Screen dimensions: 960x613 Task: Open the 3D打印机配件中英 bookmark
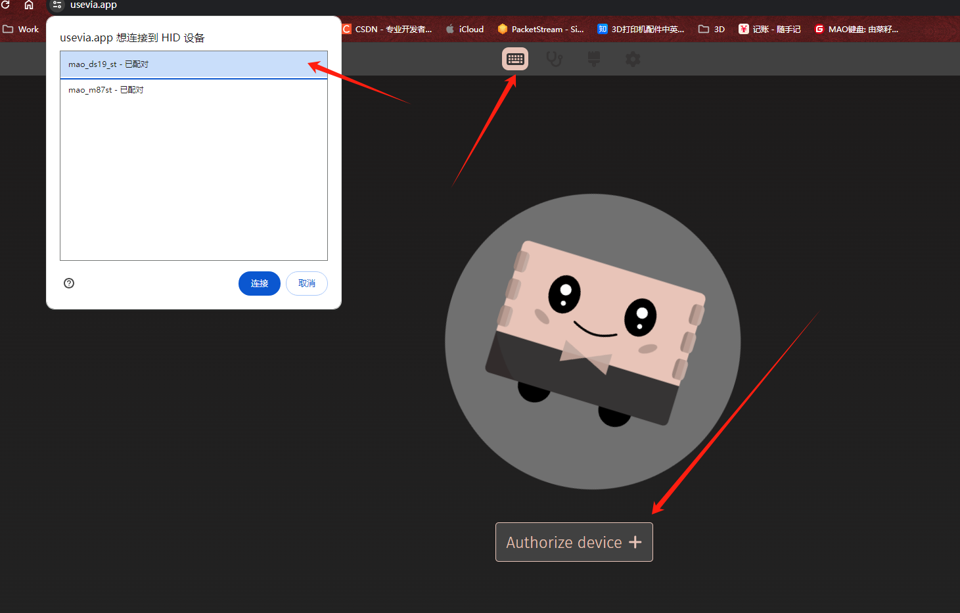pyautogui.click(x=641, y=29)
